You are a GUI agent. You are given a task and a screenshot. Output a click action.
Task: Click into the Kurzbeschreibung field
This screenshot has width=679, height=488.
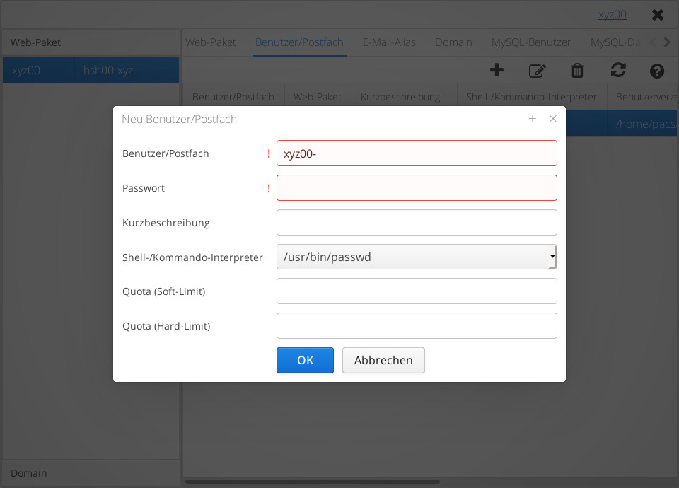[x=416, y=223]
